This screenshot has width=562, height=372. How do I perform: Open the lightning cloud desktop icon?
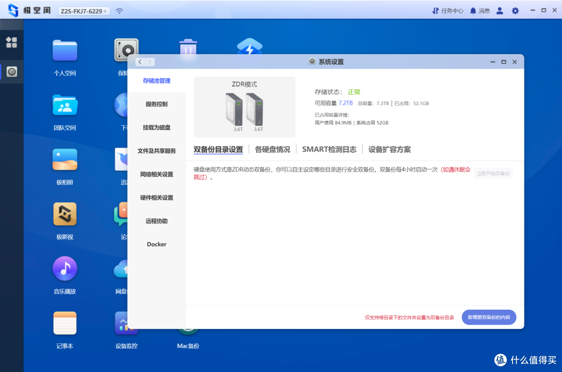pos(249,47)
